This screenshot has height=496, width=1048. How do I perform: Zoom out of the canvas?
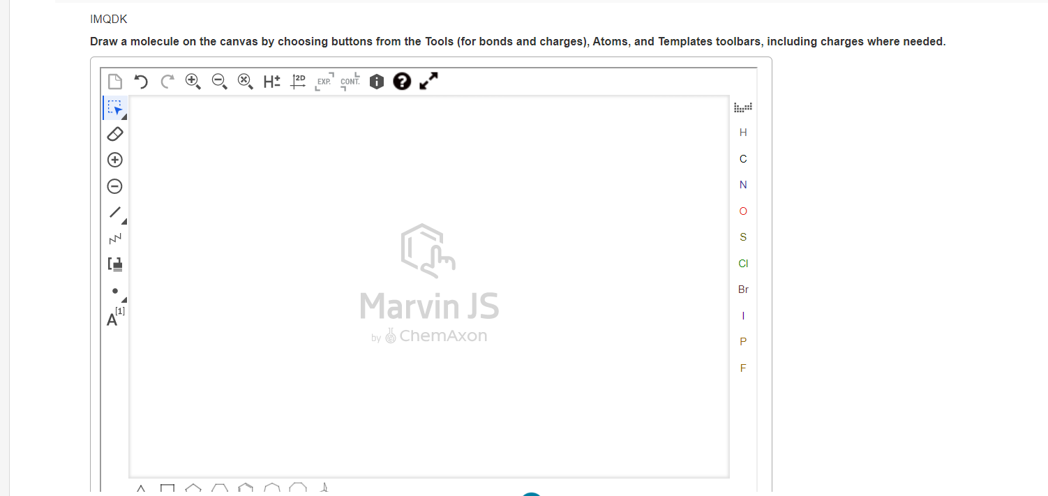220,82
